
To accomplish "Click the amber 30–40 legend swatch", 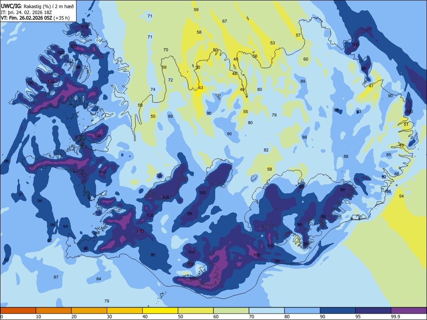I will (x=125, y=311).
